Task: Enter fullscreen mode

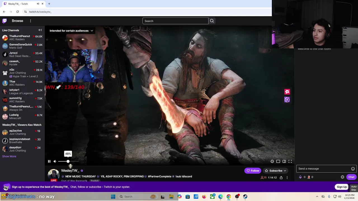Action: [290, 161]
